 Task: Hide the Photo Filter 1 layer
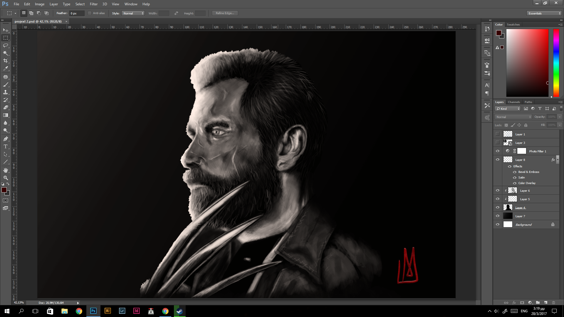497,151
